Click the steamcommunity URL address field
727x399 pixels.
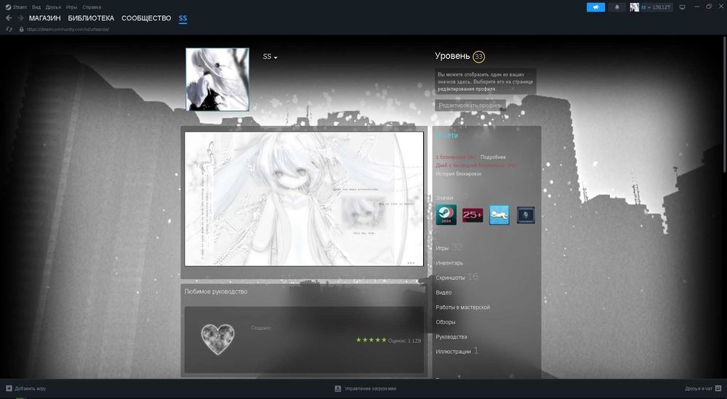coord(68,29)
